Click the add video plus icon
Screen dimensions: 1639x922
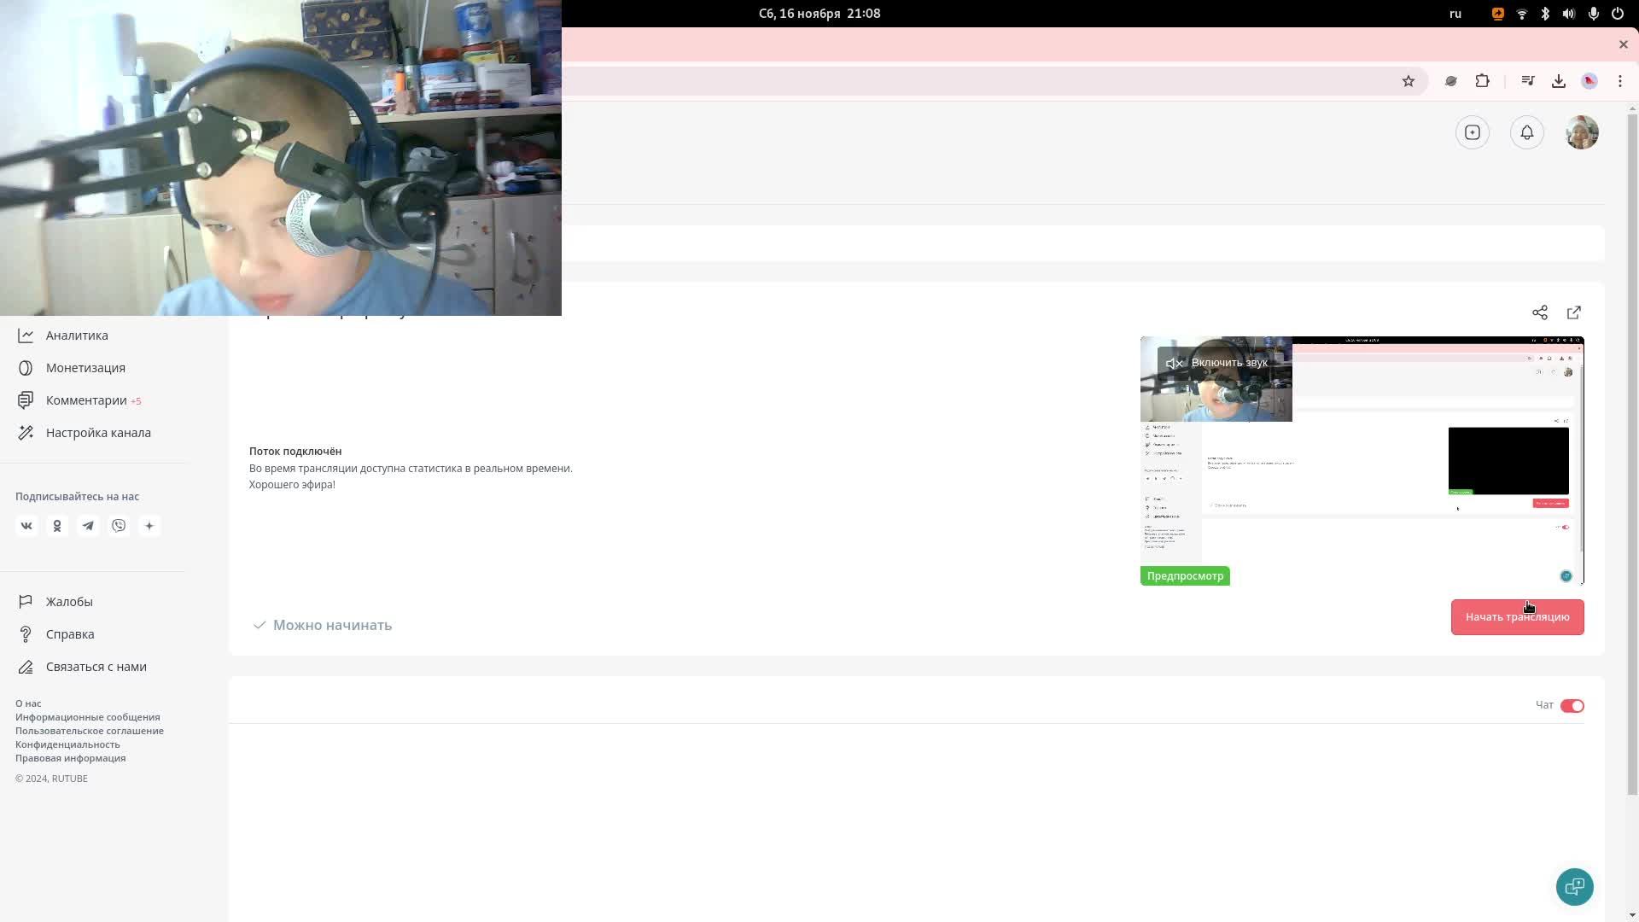coord(1472,132)
